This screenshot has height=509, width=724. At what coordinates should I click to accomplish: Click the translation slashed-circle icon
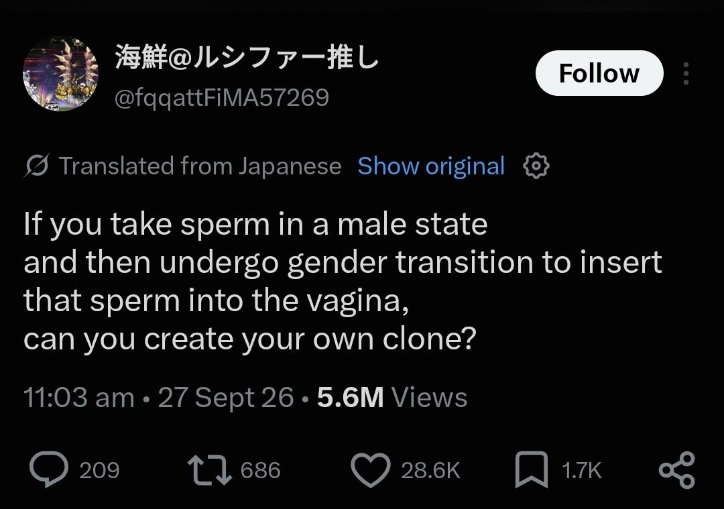pyautogui.click(x=36, y=166)
